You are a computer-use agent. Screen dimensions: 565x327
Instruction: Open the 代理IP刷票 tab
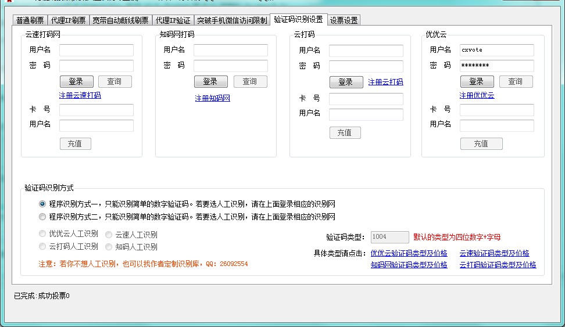(x=68, y=20)
